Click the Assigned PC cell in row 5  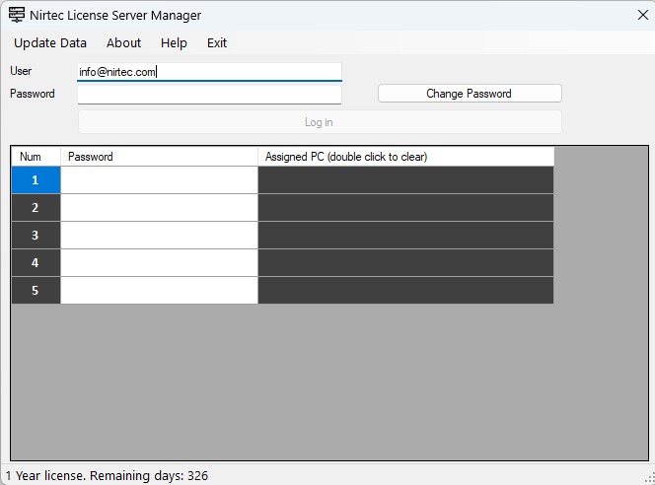click(x=406, y=290)
